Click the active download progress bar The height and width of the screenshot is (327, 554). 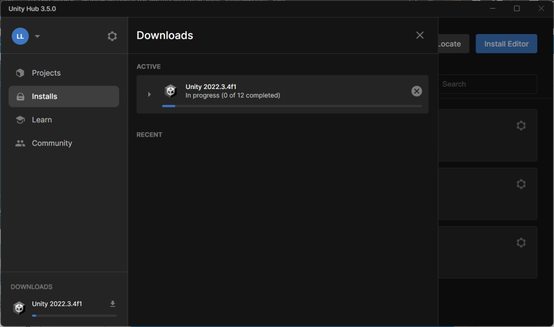292,106
